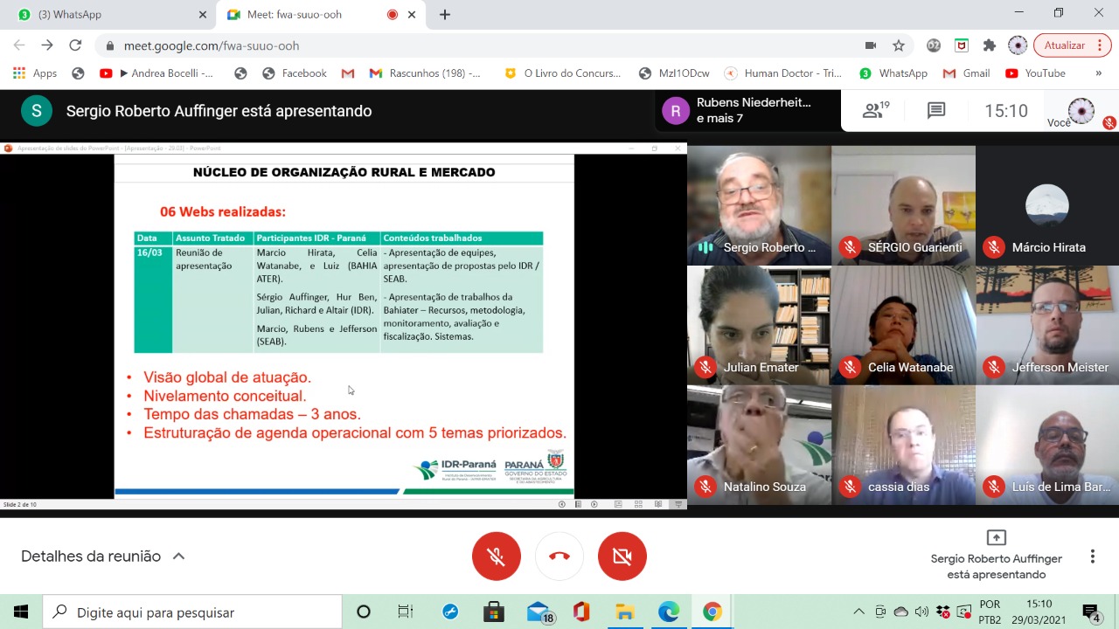
Task: Open Chrome extensions puzzle icon
Action: [x=990, y=45]
